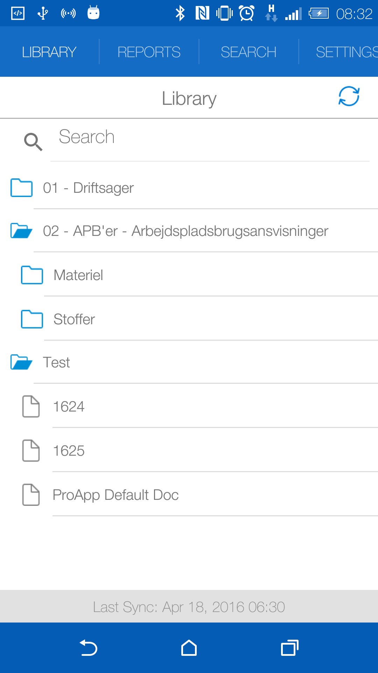Tap the document icon beside ProApp Default Doc
Image resolution: width=378 pixels, height=673 pixels.
click(31, 495)
